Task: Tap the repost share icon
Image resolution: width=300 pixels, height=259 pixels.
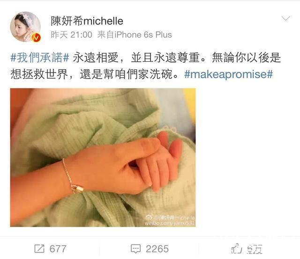Action: (x=39, y=249)
